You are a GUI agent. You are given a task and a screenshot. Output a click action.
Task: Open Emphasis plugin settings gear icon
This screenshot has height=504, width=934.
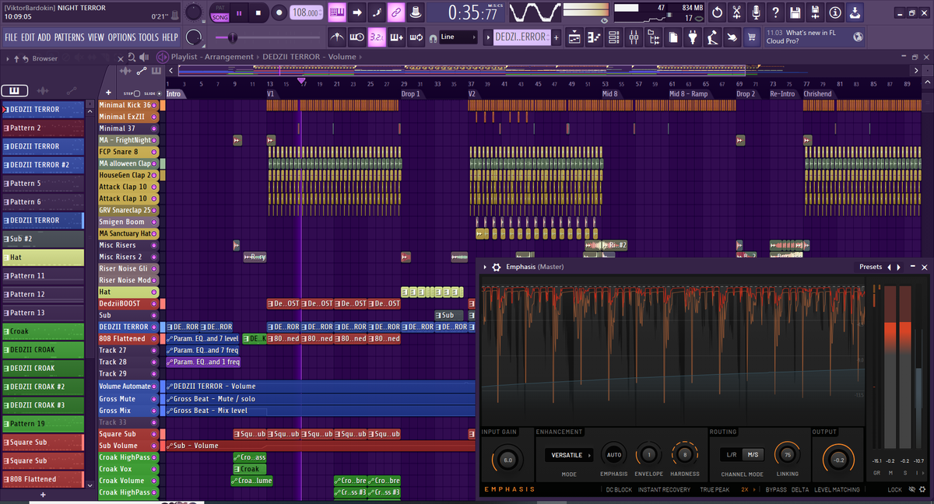[496, 267]
